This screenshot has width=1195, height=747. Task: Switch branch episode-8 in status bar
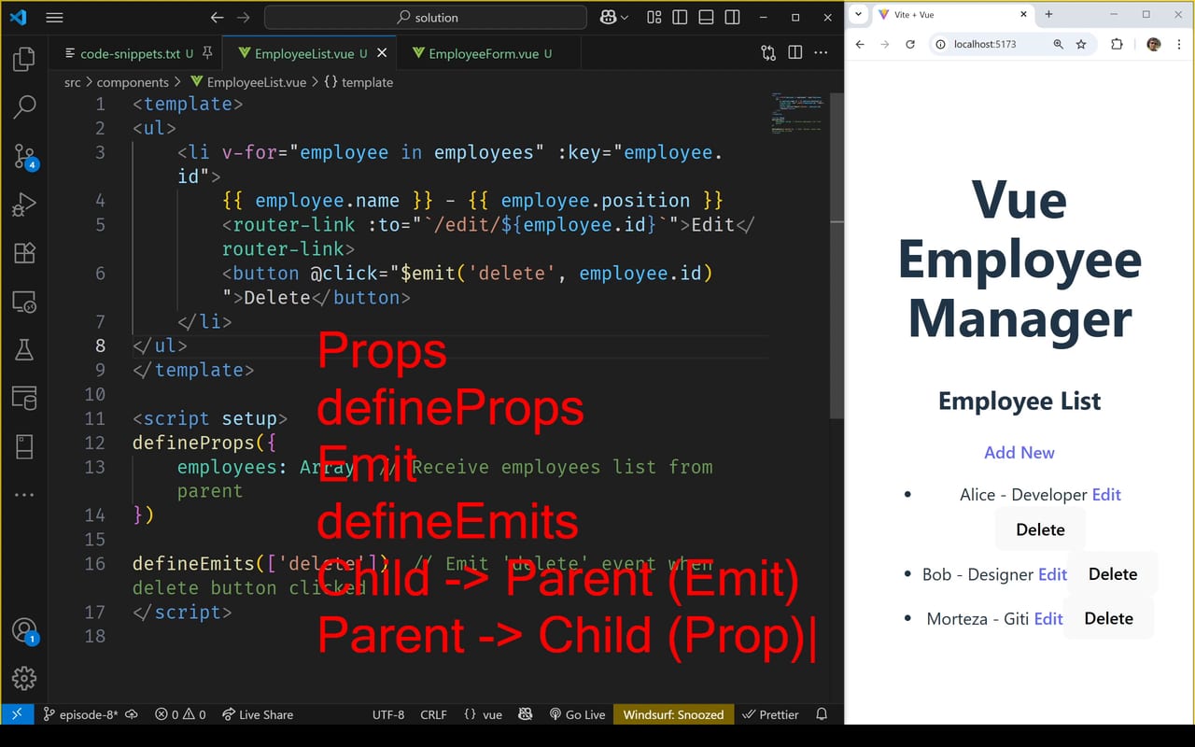coord(81,714)
